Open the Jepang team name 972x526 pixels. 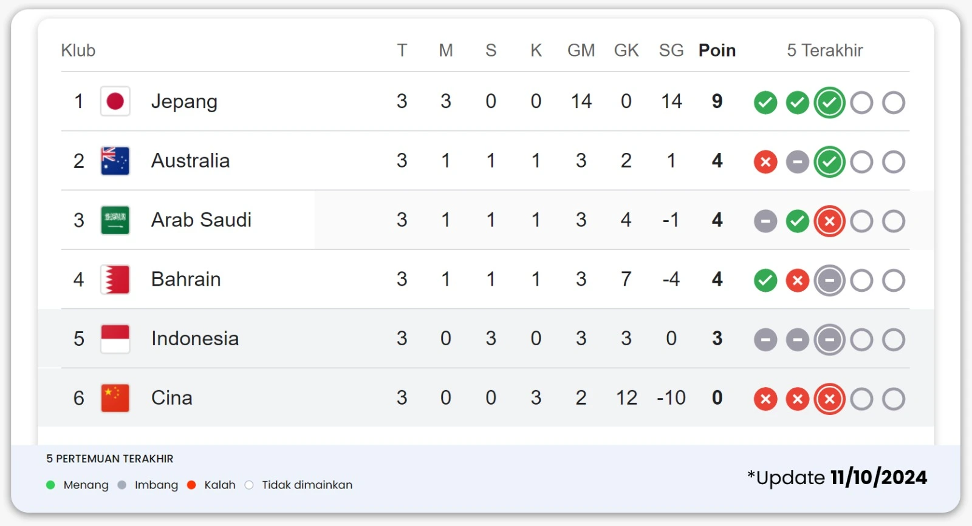click(x=184, y=102)
